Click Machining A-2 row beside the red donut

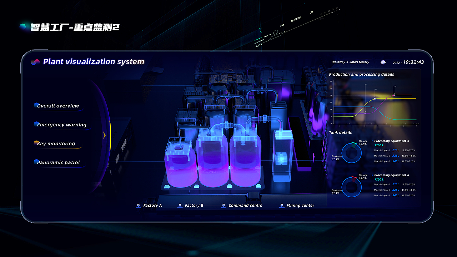point(395,190)
